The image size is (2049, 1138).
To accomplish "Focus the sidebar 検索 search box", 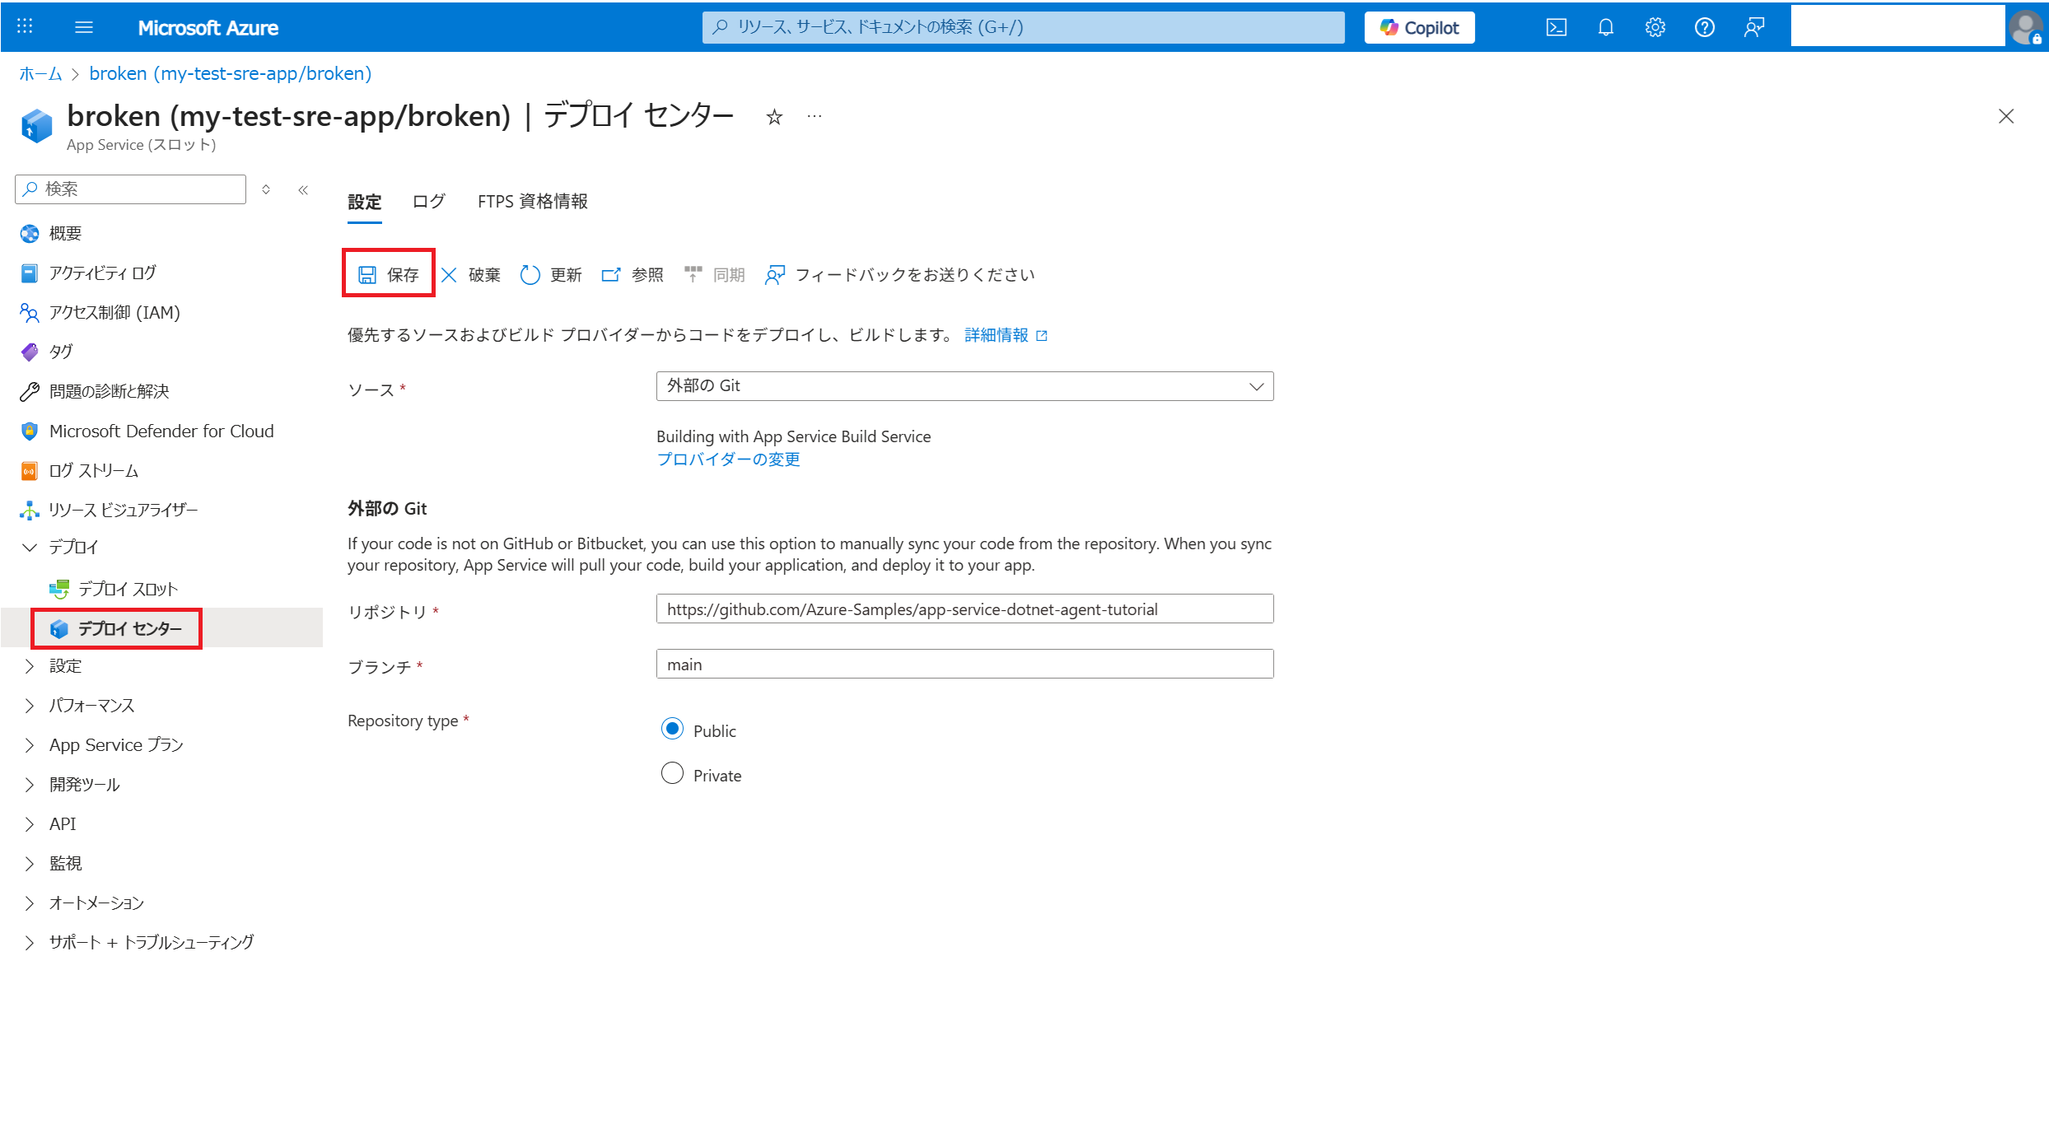I will click(130, 189).
